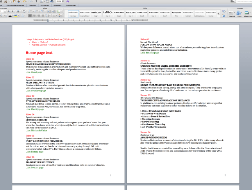252x190 pixels.
Task: Open the columns layout dropdown
Action: tap(59, 11)
